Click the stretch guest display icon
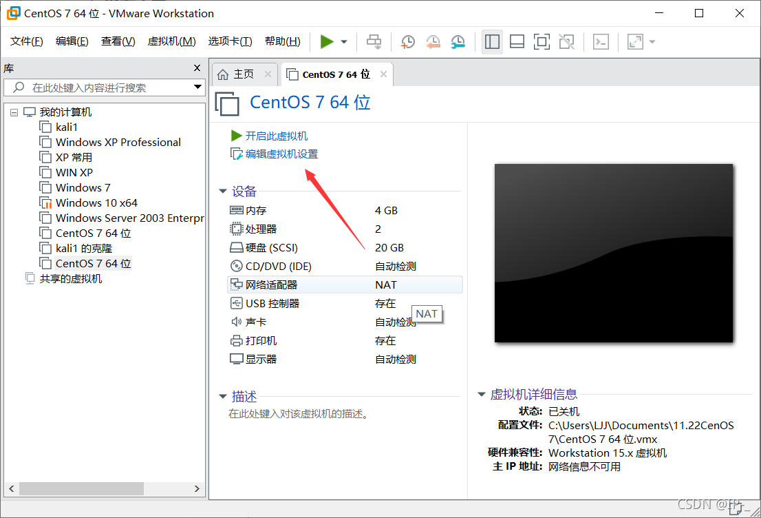The image size is (761, 518). [635, 42]
